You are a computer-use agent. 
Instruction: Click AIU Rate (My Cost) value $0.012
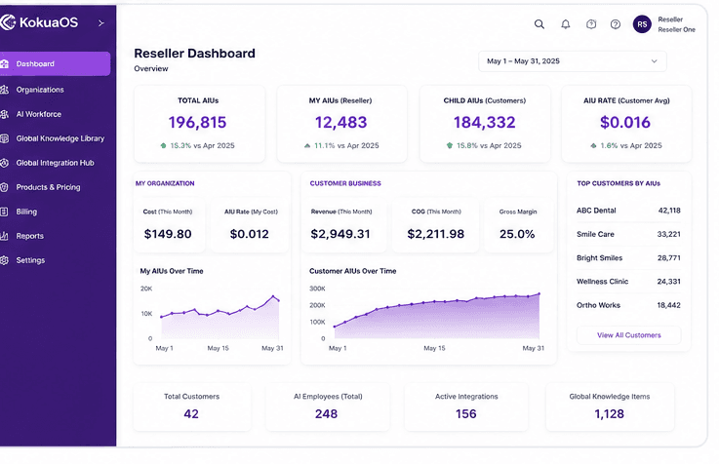(x=249, y=234)
